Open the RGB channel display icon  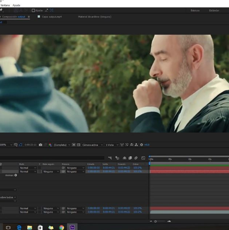pyautogui.click(x=50, y=145)
